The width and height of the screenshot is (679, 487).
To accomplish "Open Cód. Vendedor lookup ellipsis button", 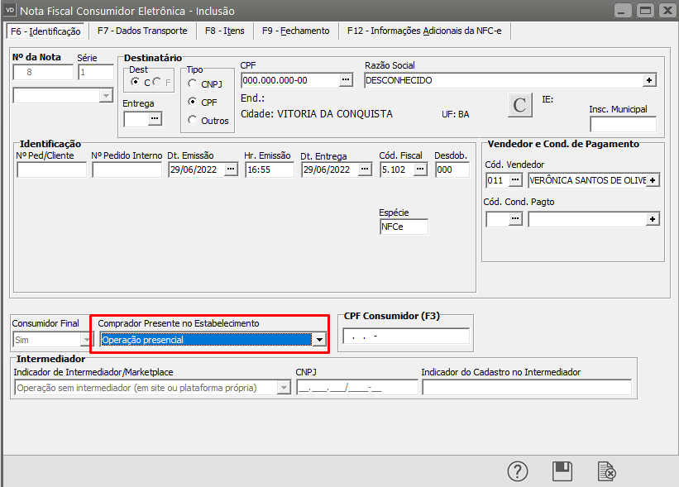I will 515,179.
